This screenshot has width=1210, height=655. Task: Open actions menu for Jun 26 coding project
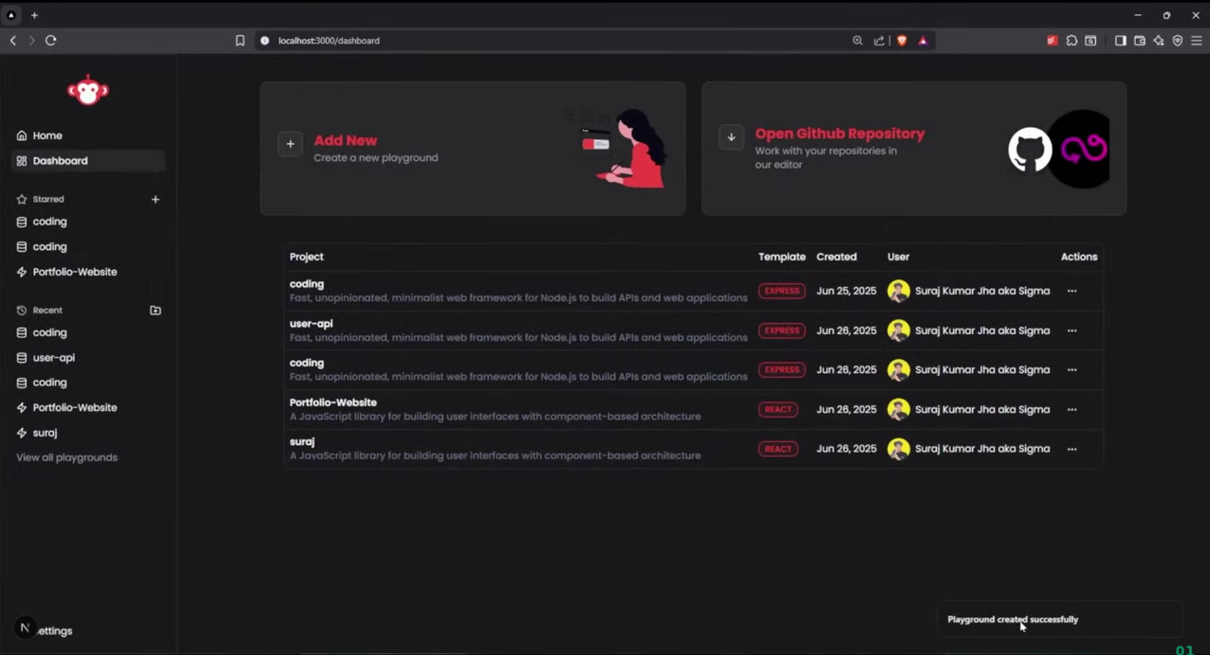1072,370
